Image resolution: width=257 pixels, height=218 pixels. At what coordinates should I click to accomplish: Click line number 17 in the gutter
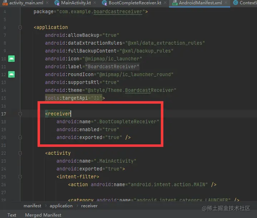[x=4, y=114]
